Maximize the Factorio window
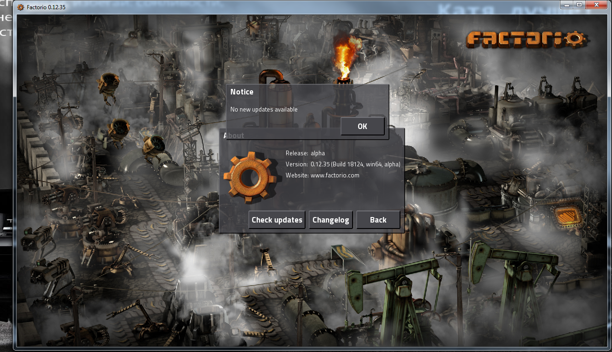The image size is (612, 352). point(579,5)
